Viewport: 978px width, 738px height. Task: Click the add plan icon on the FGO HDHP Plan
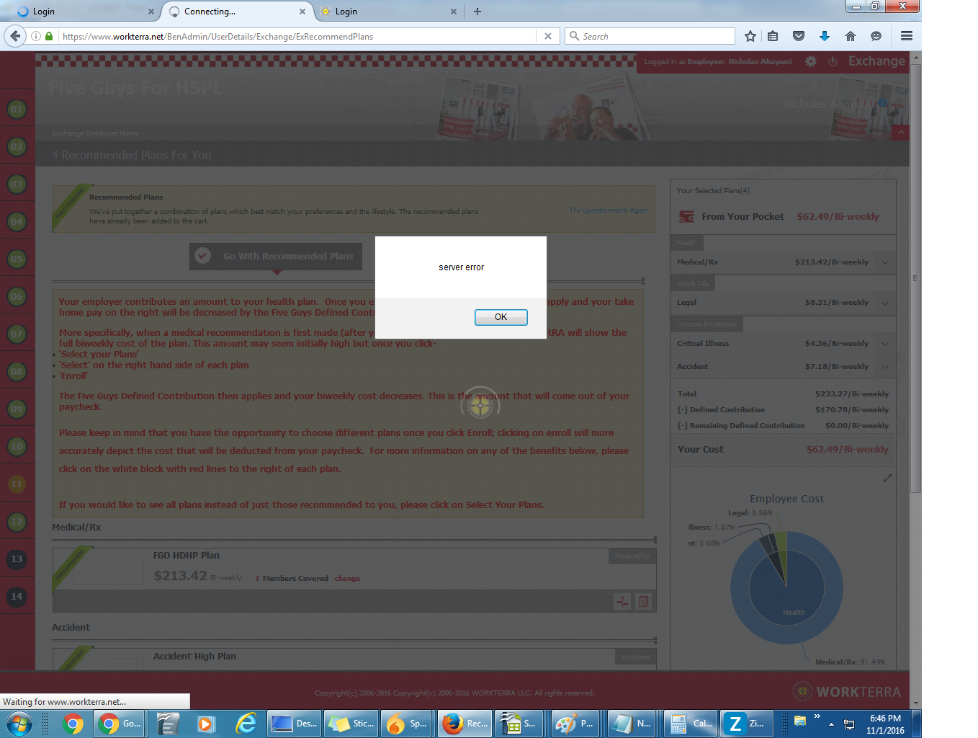click(622, 601)
